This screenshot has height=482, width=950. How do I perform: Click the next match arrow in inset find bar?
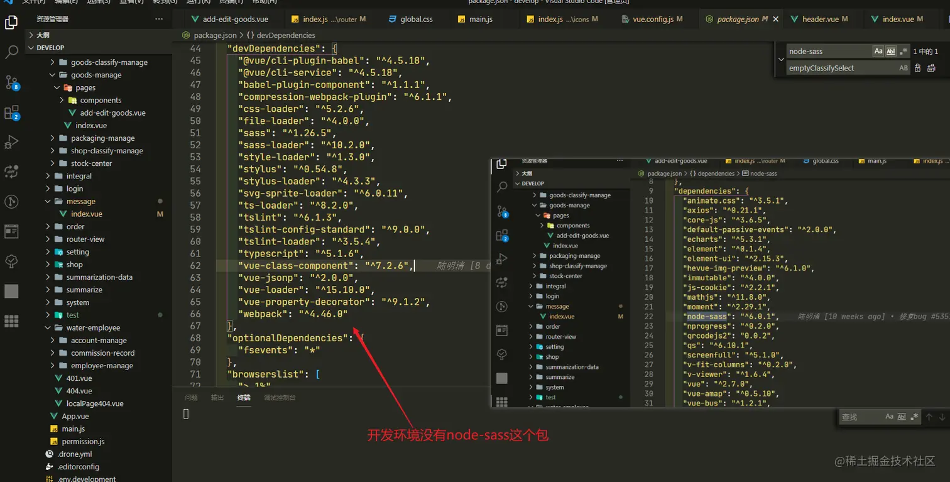point(942,417)
